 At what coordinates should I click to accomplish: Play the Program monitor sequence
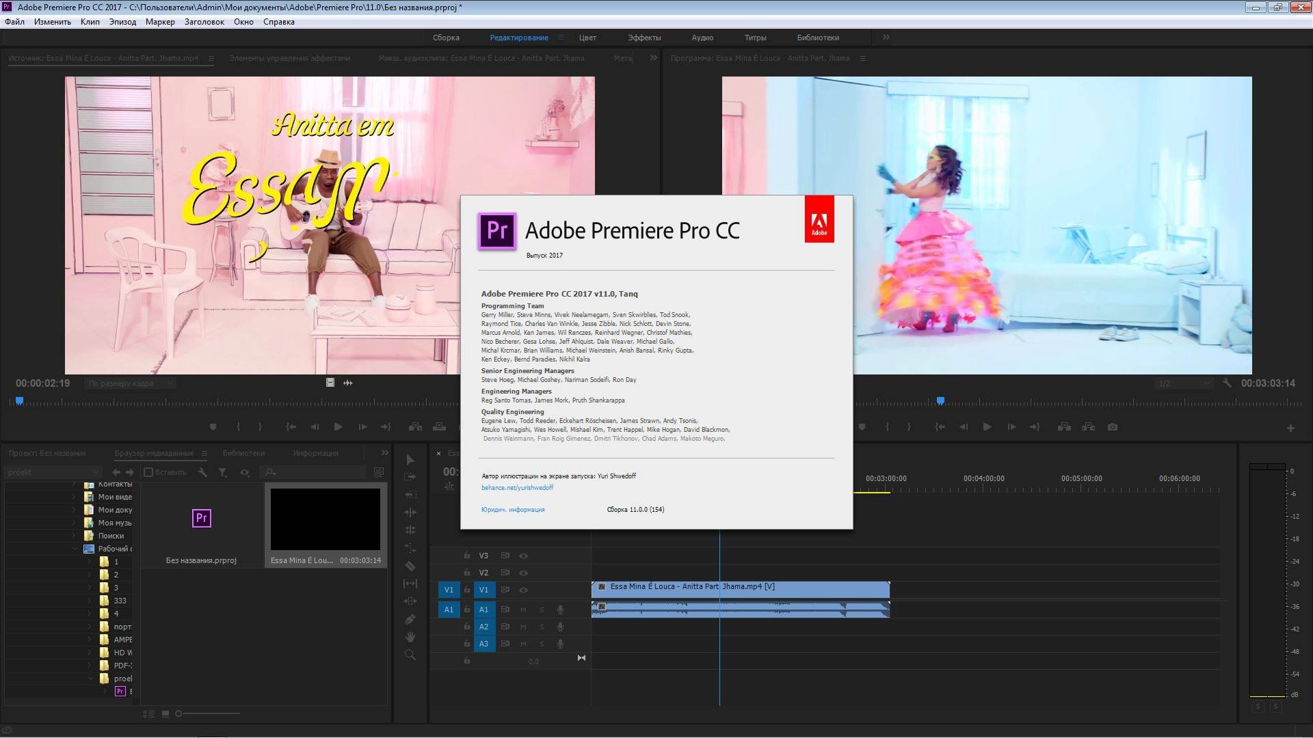coord(987,427)
